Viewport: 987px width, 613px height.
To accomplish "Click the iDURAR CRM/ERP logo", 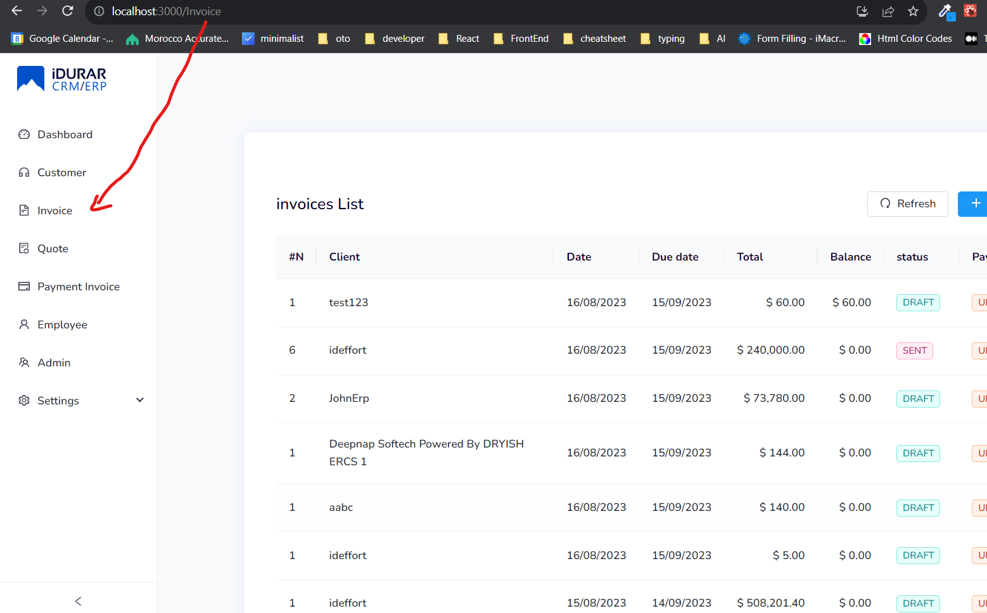I will pos(61,79).
